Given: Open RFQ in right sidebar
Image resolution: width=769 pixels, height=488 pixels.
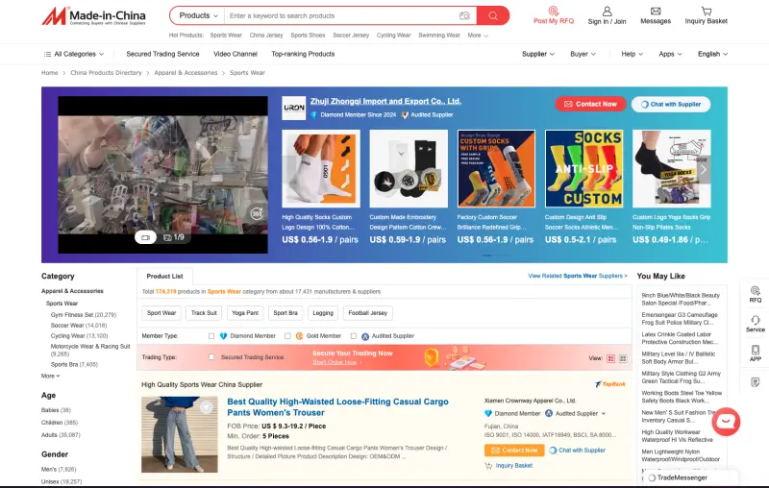Looking at the screenshot, I should [x=756, y=295].
